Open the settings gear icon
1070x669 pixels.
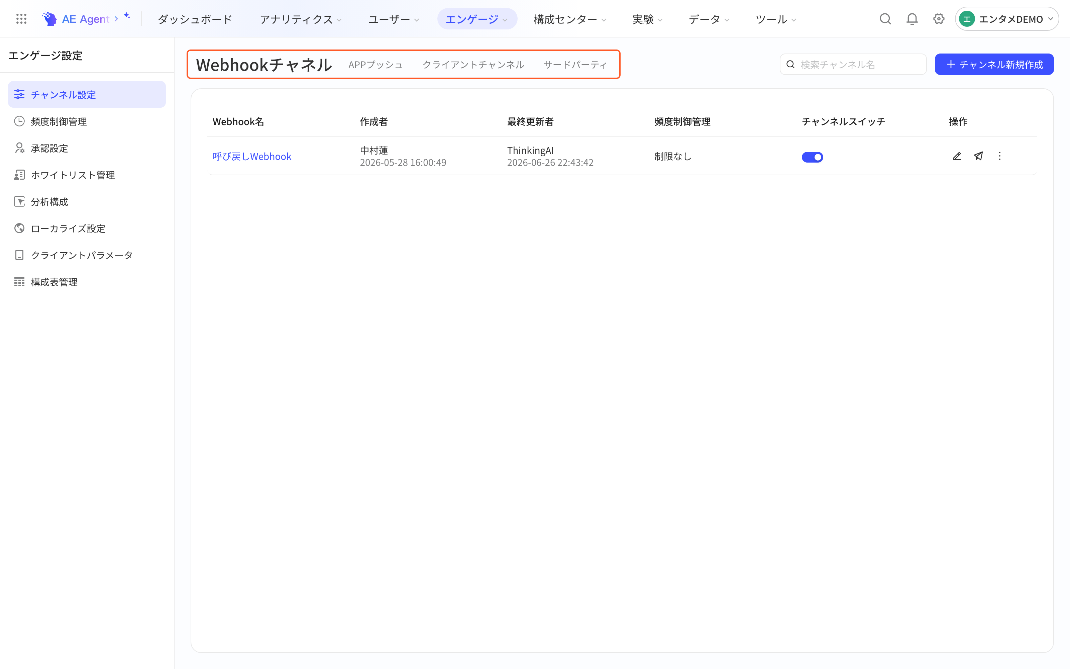[x=939, y=19]
